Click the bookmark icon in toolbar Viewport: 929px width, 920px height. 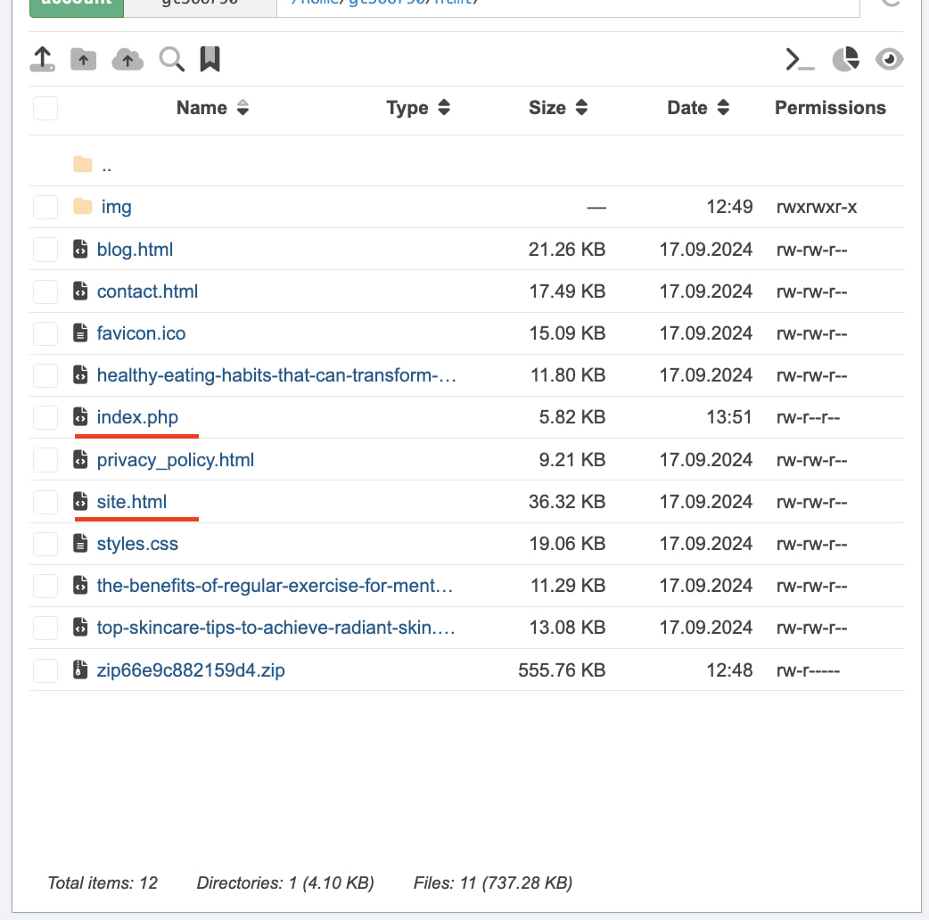[210, 60]
